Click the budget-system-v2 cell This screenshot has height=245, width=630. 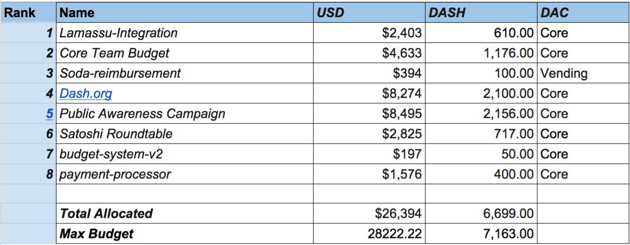point(184,154)
